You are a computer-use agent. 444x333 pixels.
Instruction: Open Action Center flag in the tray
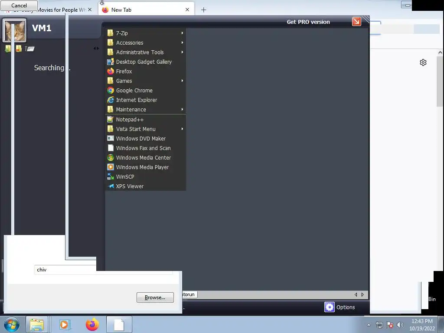pos(390,325)
